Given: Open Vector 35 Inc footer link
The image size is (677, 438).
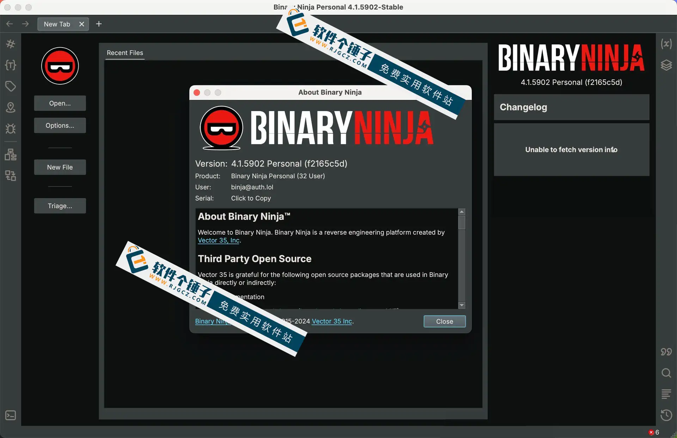Looking at the screenshot, I should coord(332,321).
